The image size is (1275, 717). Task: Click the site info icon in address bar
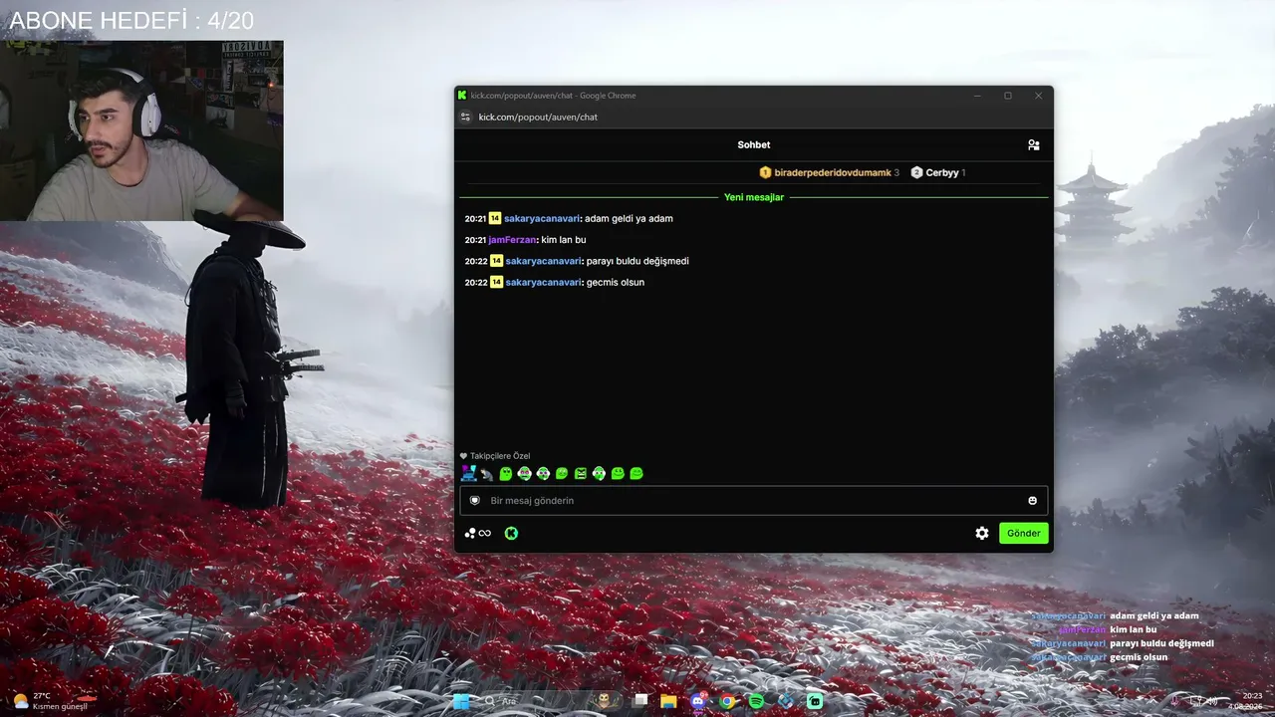click(x=464, y=117)
